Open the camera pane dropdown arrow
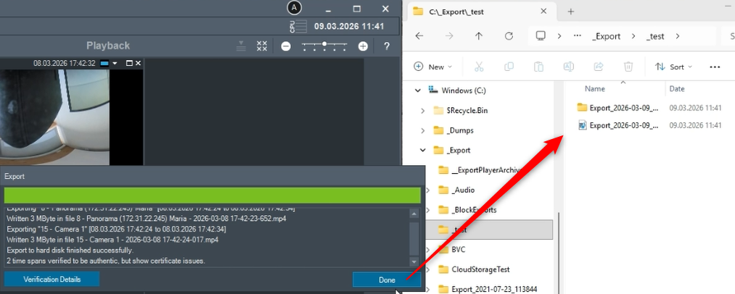Image resolution: width=735 pixels, height=294 pixels. (115, 63)
